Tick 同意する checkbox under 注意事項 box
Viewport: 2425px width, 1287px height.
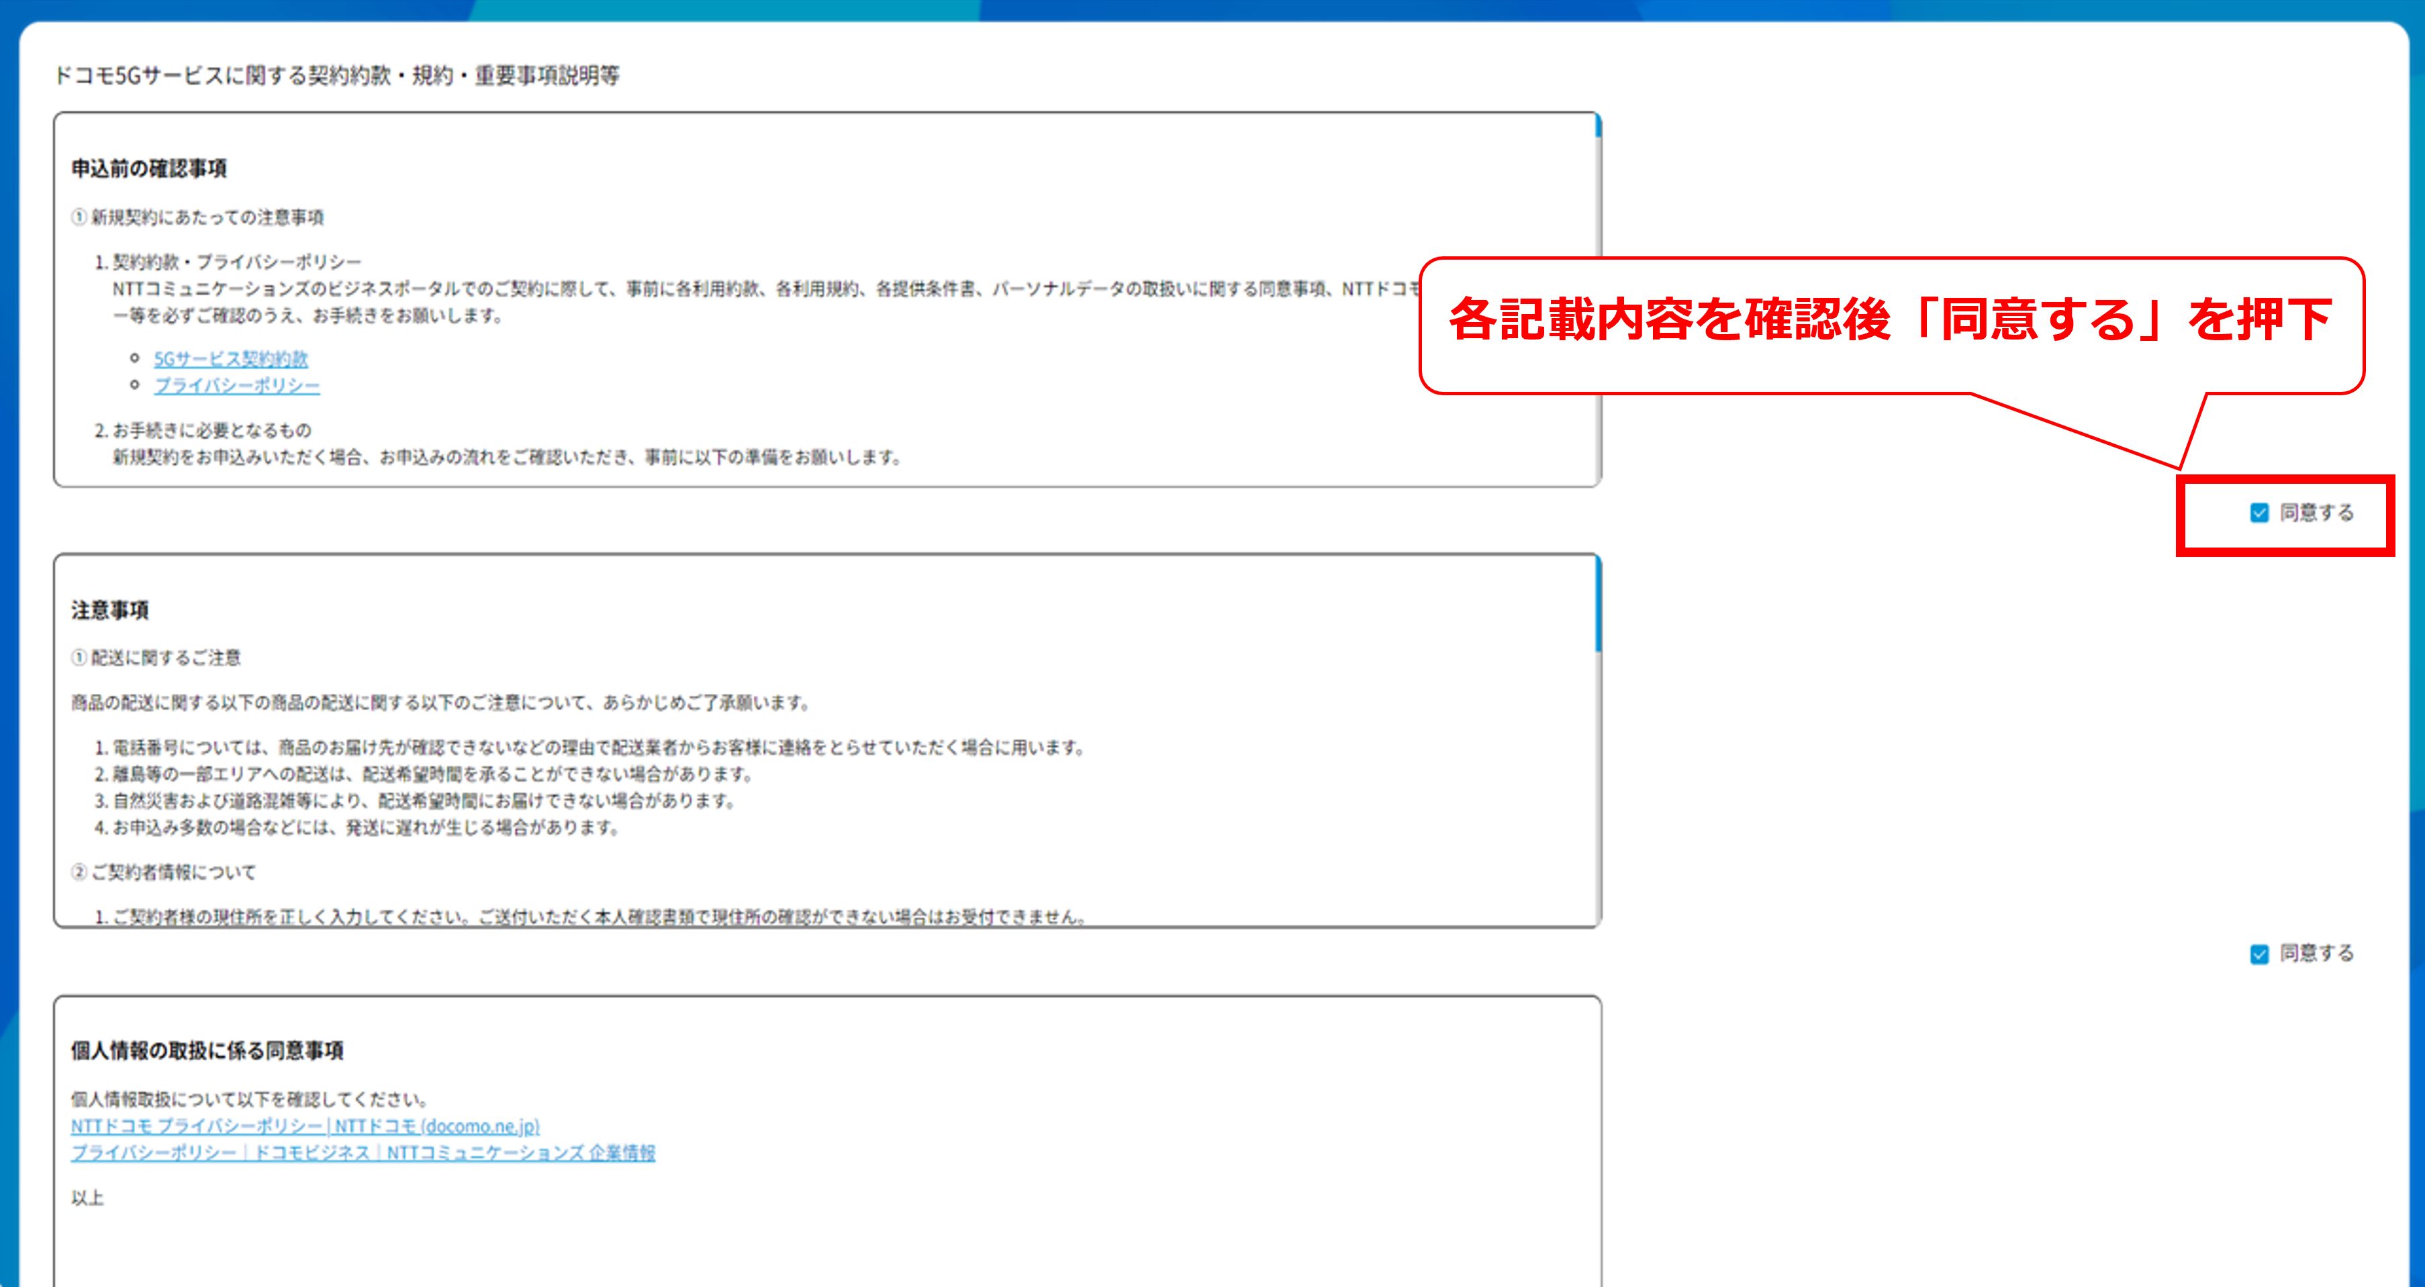click(2258, 954)
